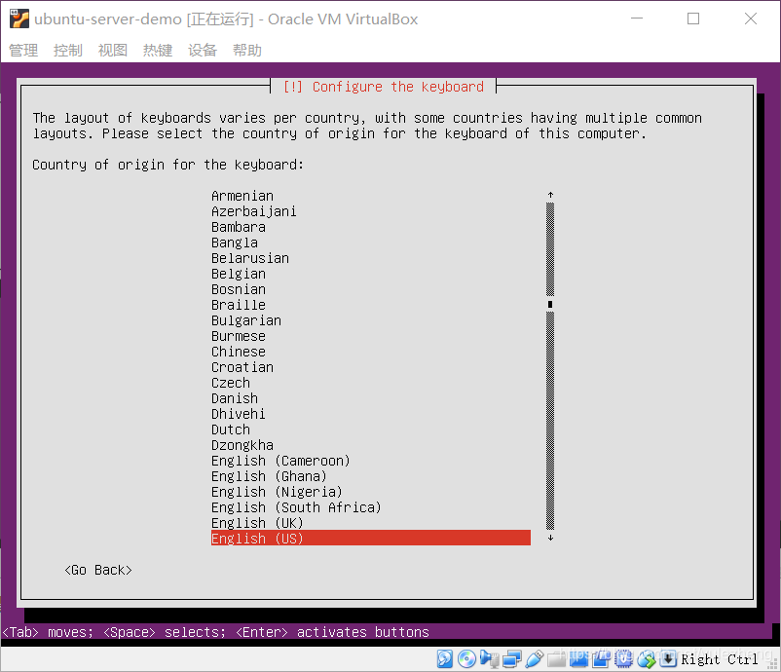Screen dimensions: 781x672
Task: Click the audio status icon
Action: [x=489, y=659]
